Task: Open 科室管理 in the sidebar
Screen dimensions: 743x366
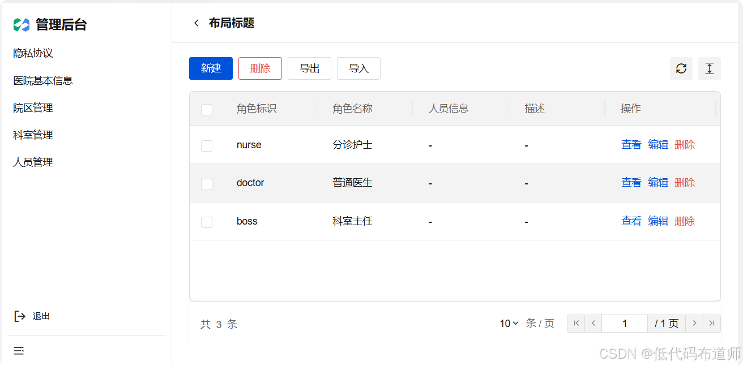Action: pyautogui.click(x=33, y=135)
